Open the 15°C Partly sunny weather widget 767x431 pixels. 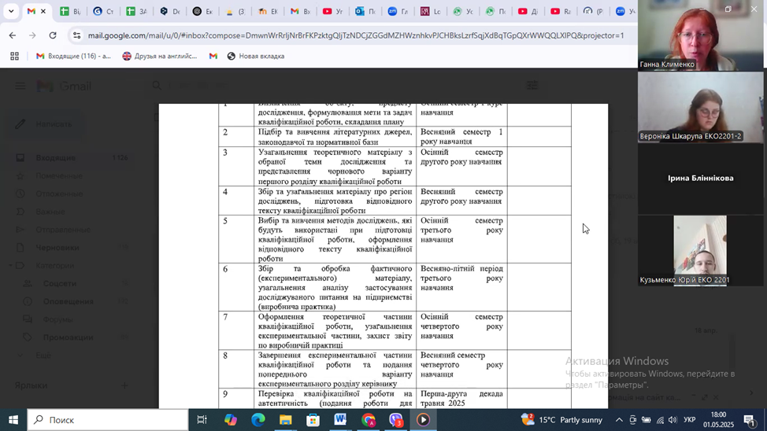point(561,420)
